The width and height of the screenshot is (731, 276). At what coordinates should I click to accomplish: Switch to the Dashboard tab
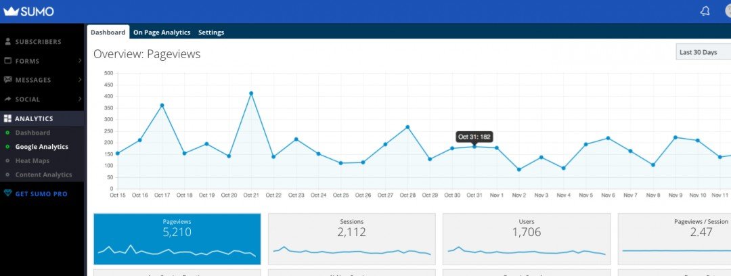click(x=108, y=32)
